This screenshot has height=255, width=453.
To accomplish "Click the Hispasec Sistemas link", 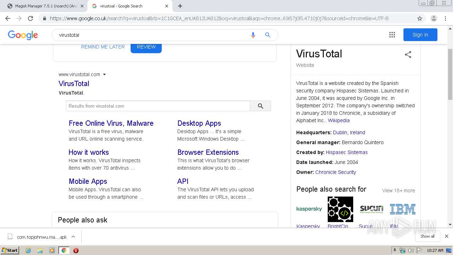I will [x=347, y=152].
